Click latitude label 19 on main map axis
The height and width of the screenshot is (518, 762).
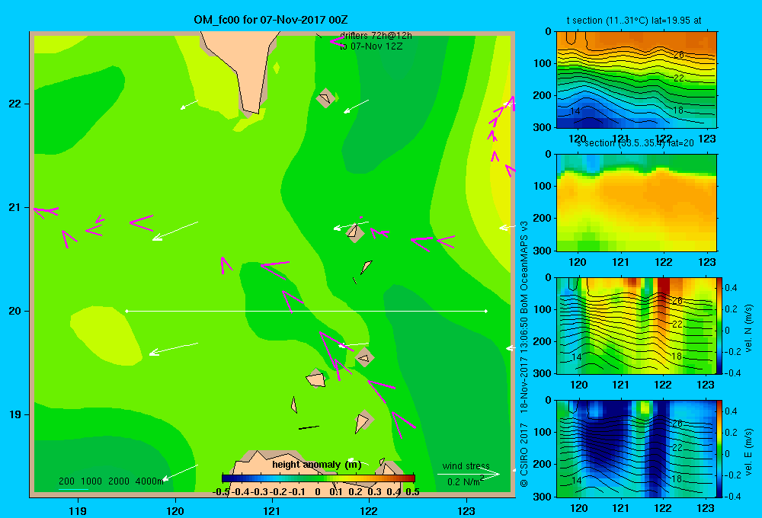pos(15,414)
